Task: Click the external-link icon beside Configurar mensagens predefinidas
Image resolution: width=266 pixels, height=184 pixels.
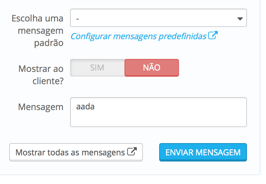Action: tap(213, 35)
